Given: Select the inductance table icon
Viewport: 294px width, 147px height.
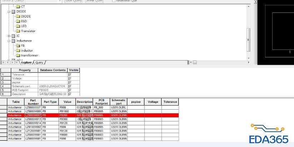Looking at the screenshot, I should click(13, 41).
